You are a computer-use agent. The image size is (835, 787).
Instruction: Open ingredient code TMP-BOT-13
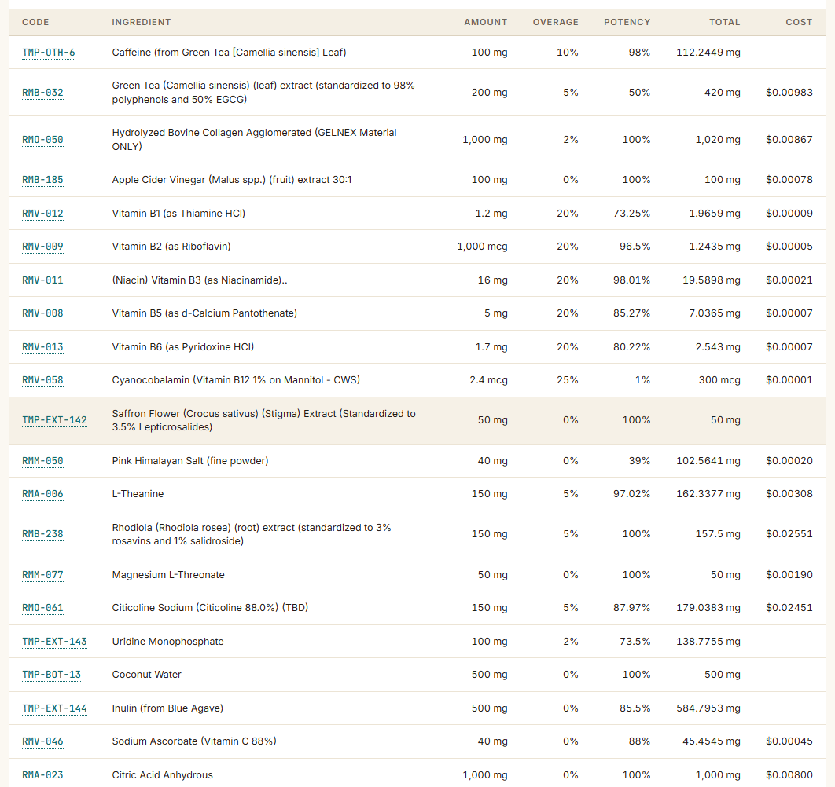point(52,675)
